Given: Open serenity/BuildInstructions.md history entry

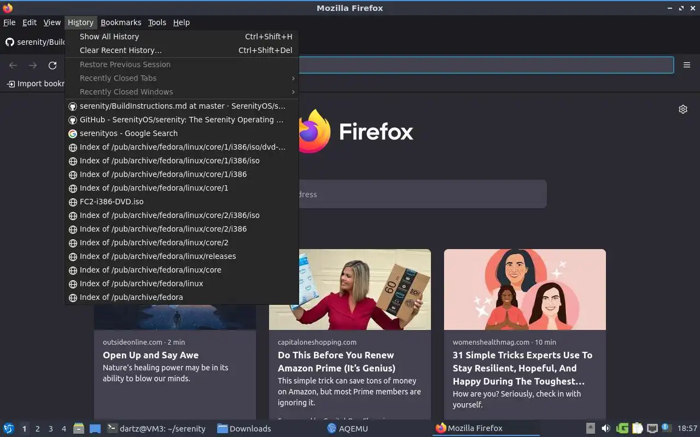Looking at the screenshot, I should 182,106.
